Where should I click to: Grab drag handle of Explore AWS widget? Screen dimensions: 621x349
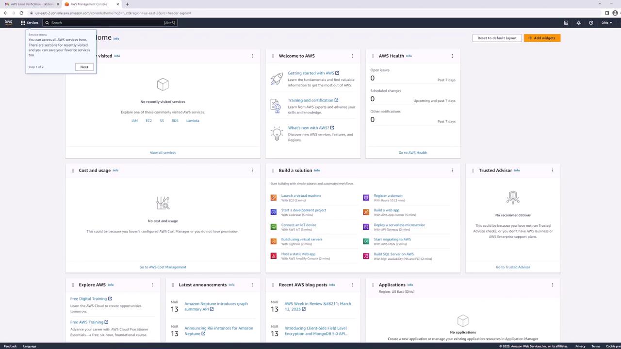[73, 285]
